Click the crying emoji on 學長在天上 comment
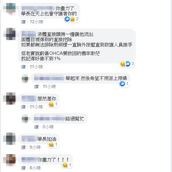The image size is (172, 172). [72, 19]
